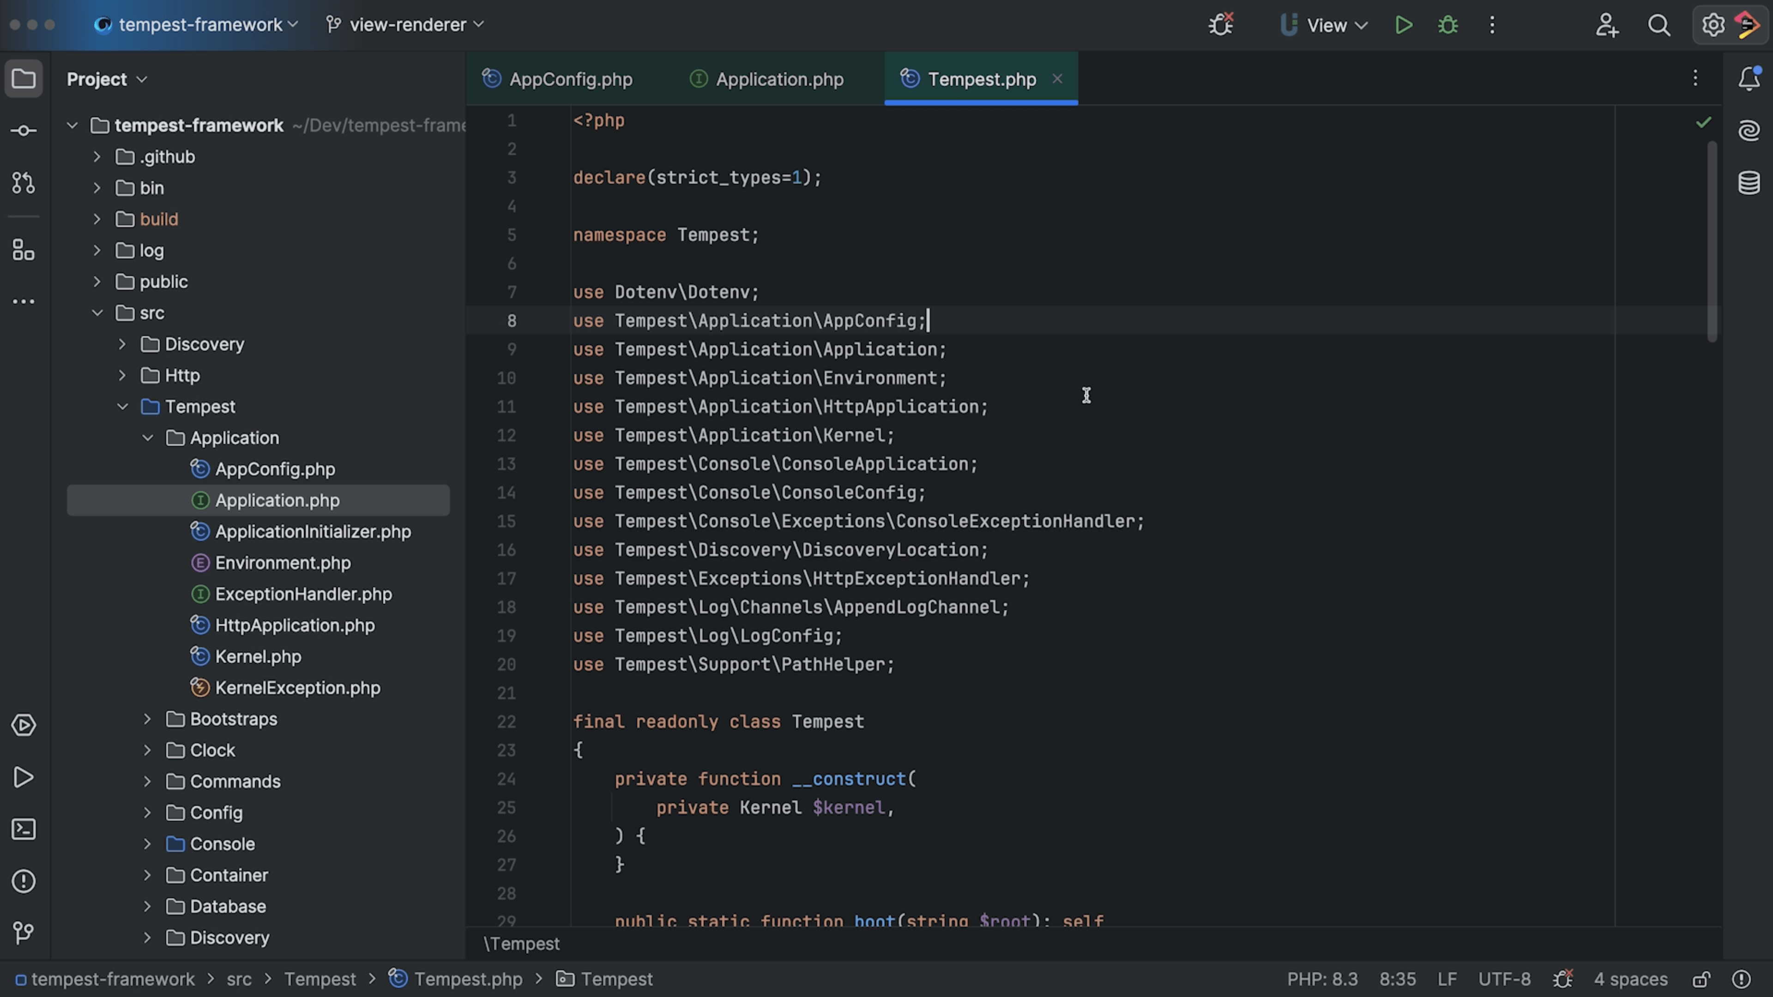
Task: Expand the Console folder in project tree
Action: [146, 842]
